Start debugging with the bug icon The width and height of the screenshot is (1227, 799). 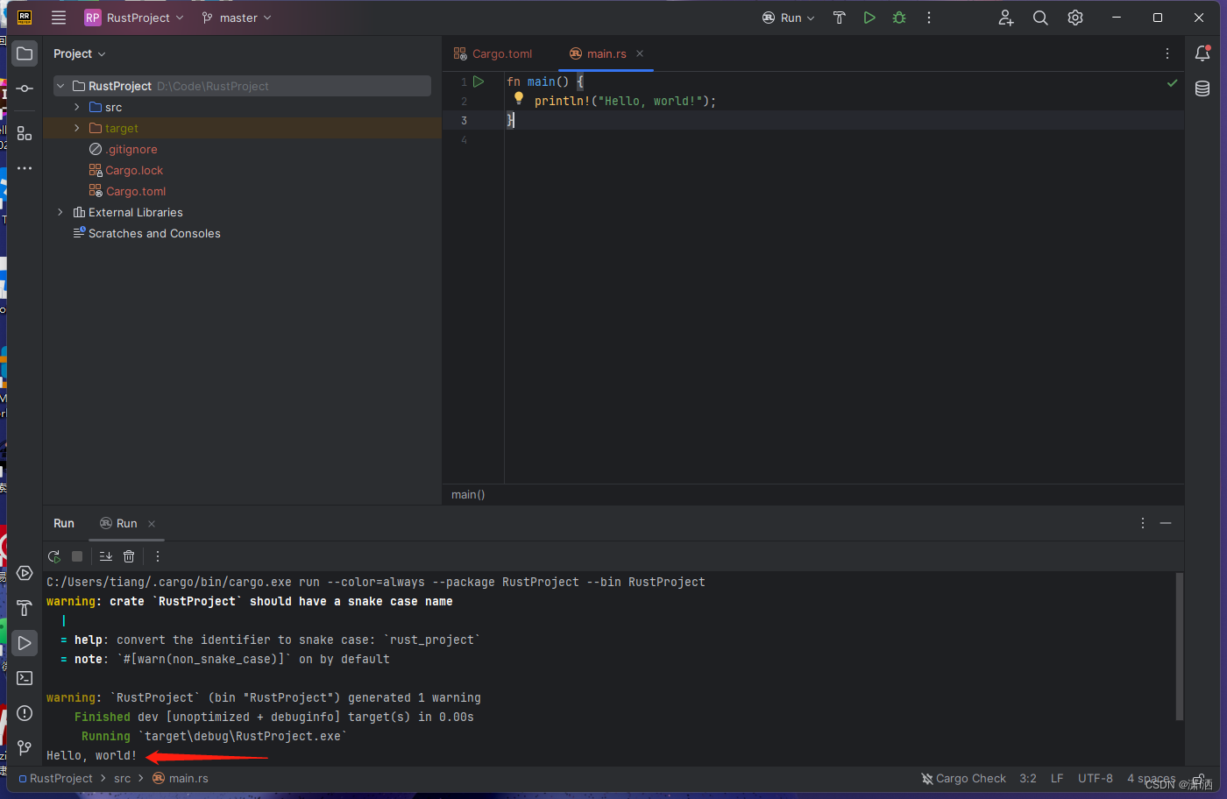coord(899,18)
